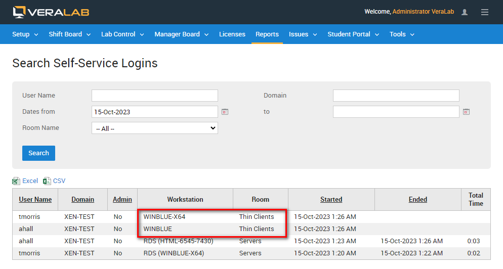Image resolution: width=503 pixels, height=269 pixels.
Task: Sort table by User Name
Action: point(35,199)
